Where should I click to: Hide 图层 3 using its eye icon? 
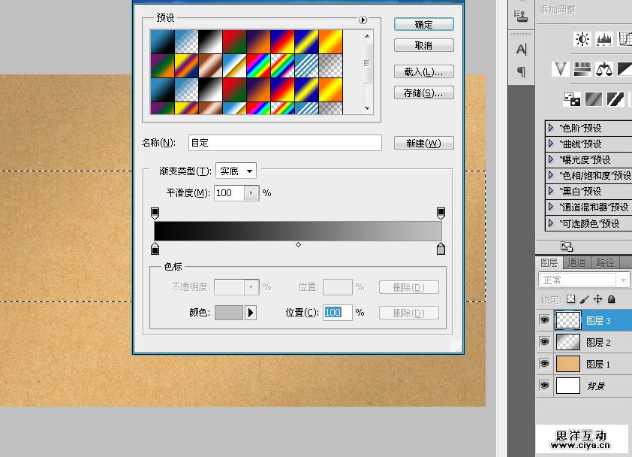(x=545, y=320)
